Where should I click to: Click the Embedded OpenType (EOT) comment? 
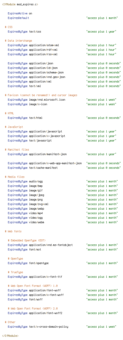[27, 240]
